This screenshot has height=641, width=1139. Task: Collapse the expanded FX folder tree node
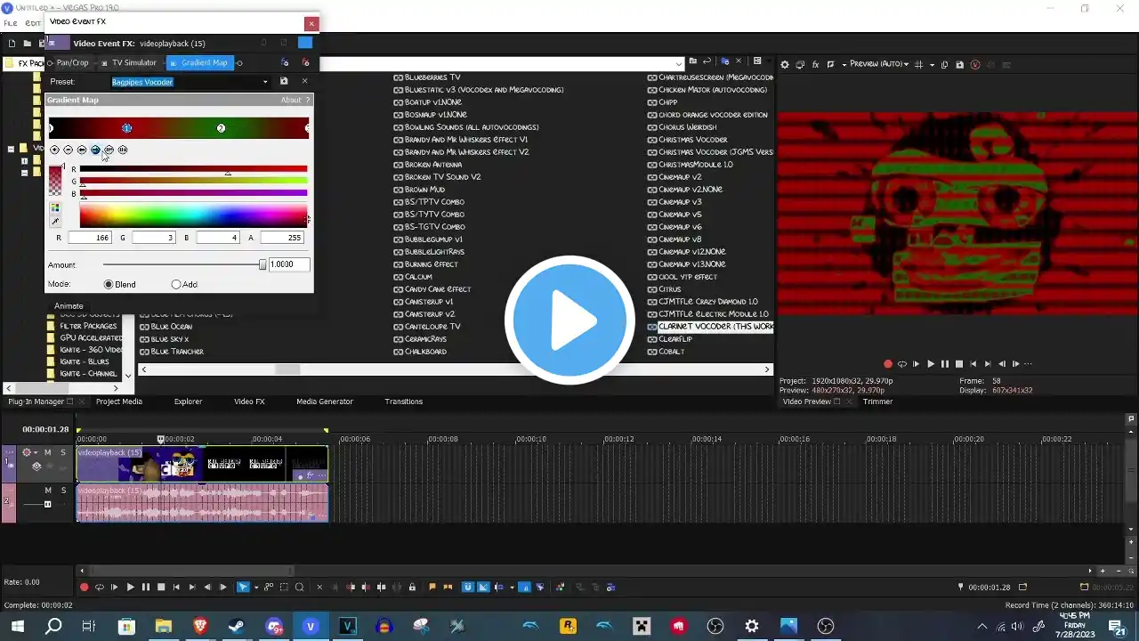(11, 149)
